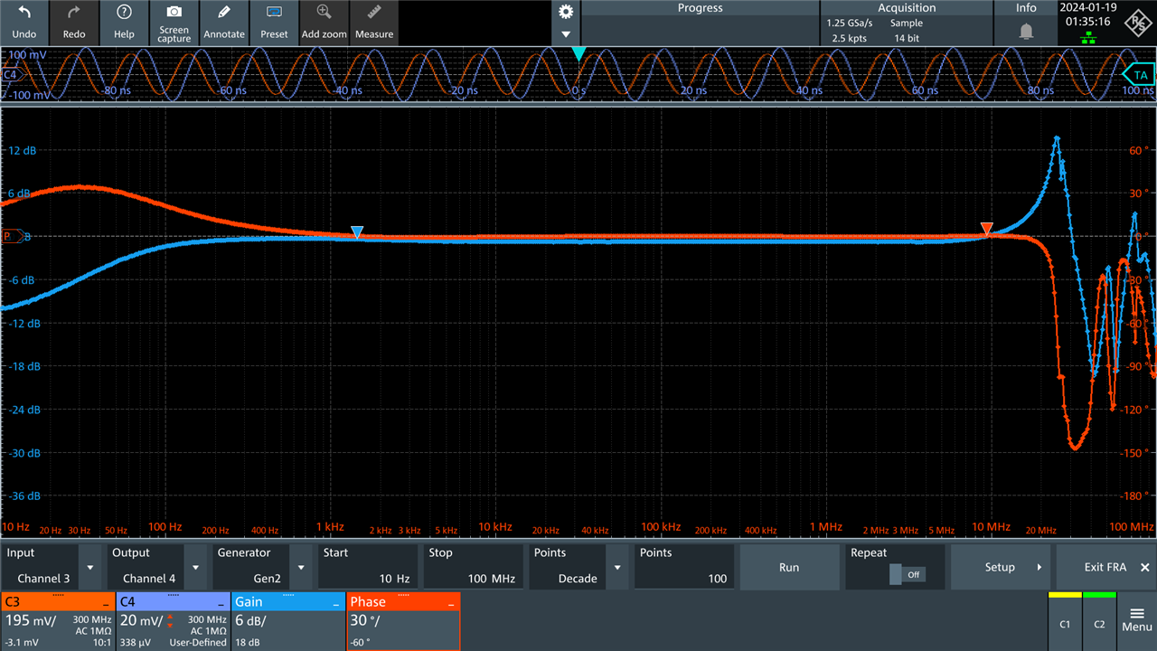
Task: Open the Gain waveform settings
Action: [288, 621]
